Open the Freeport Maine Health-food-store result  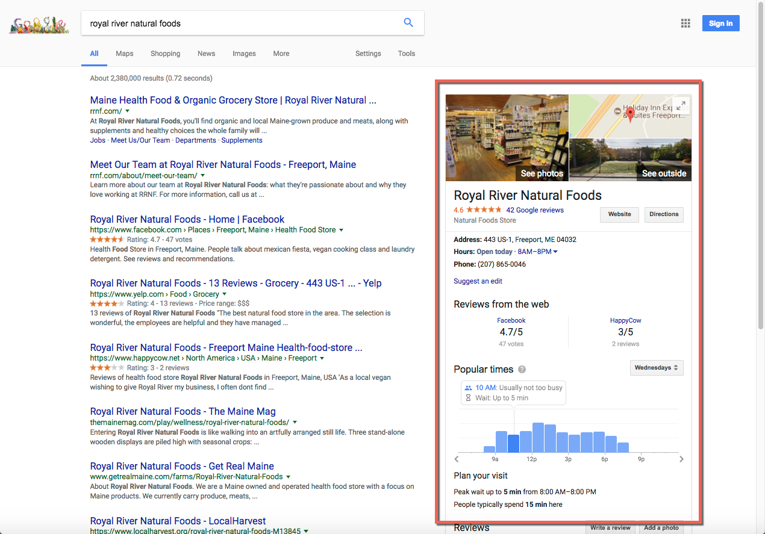point(226,348)
